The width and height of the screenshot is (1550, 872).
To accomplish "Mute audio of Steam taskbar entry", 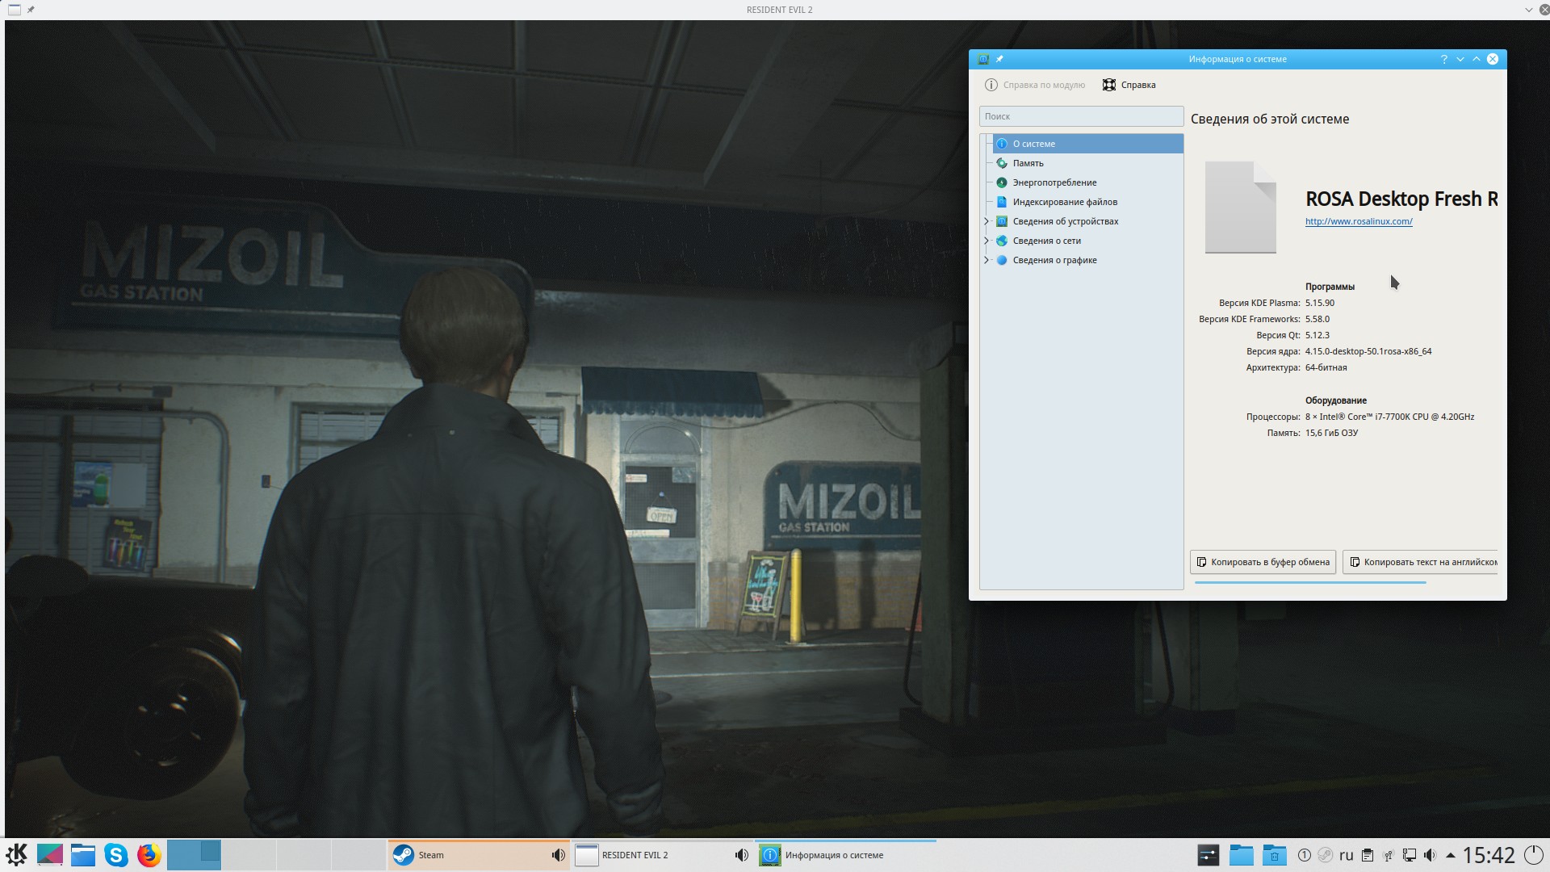I will pos(558,855).
